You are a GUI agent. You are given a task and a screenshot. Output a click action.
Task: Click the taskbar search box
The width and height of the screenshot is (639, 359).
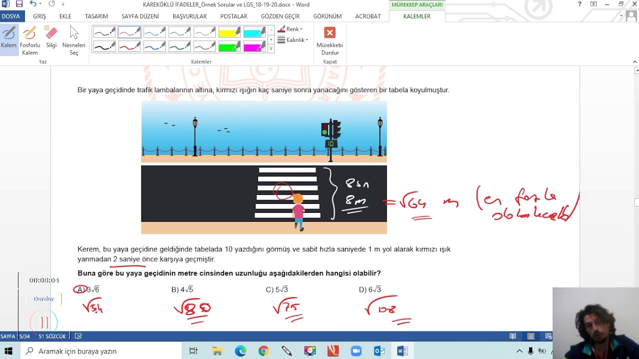point(101,351)
